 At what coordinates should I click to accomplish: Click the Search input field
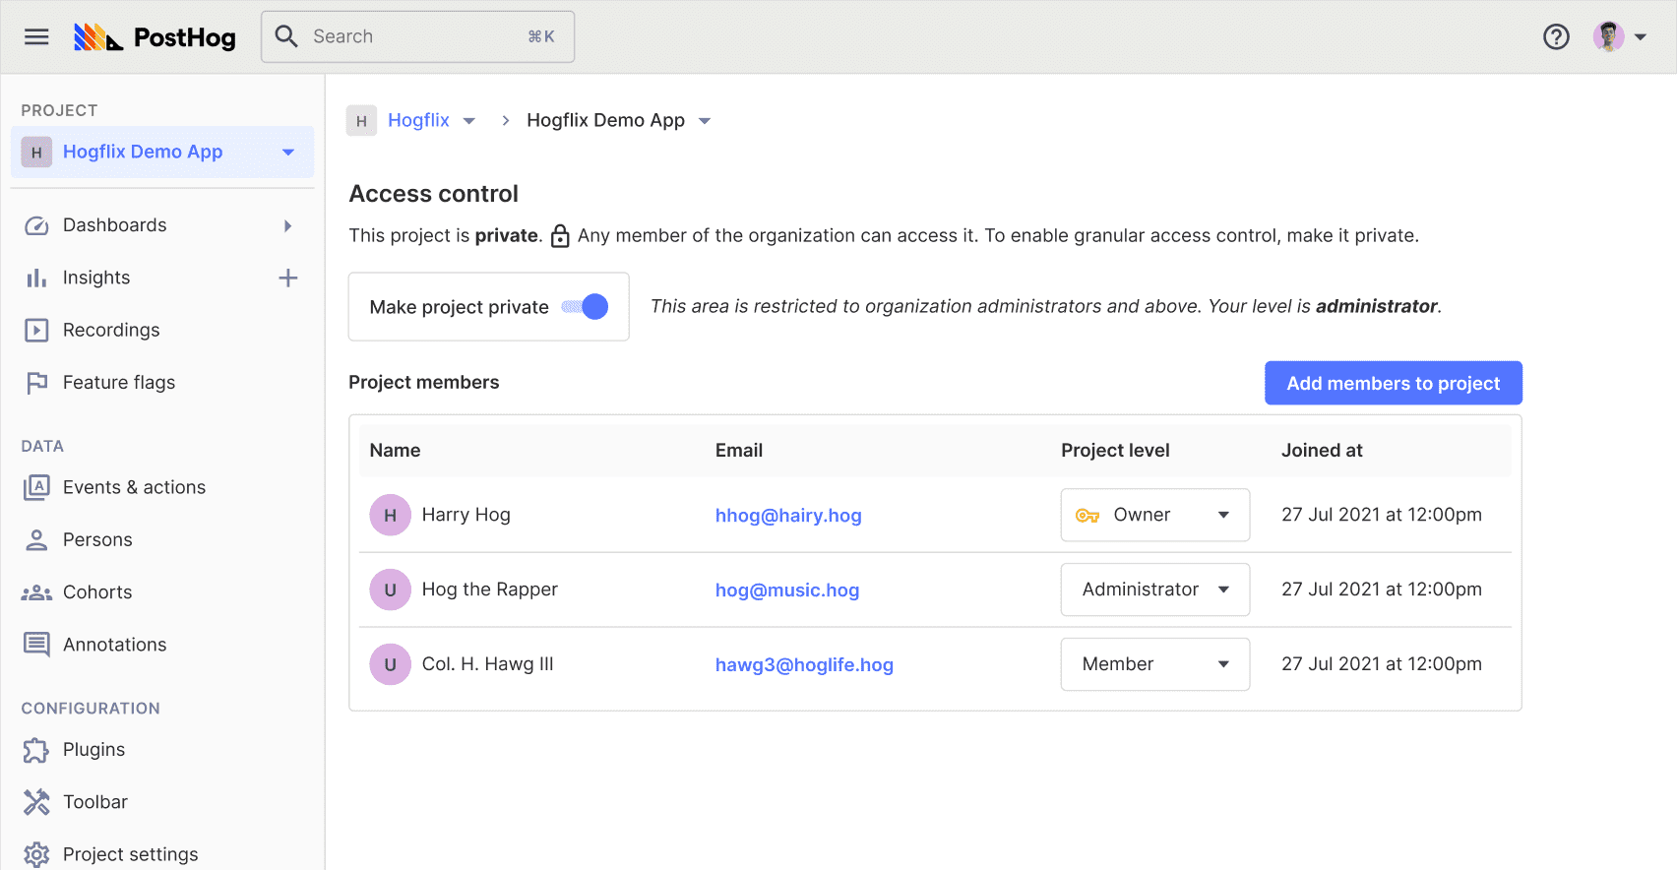click(x=418, y=36)
